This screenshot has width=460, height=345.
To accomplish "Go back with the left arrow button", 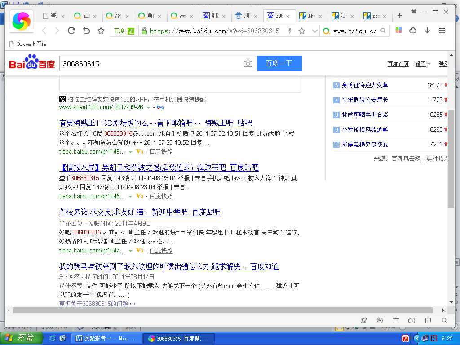I will pyautogui.click(x=44, y=31).
